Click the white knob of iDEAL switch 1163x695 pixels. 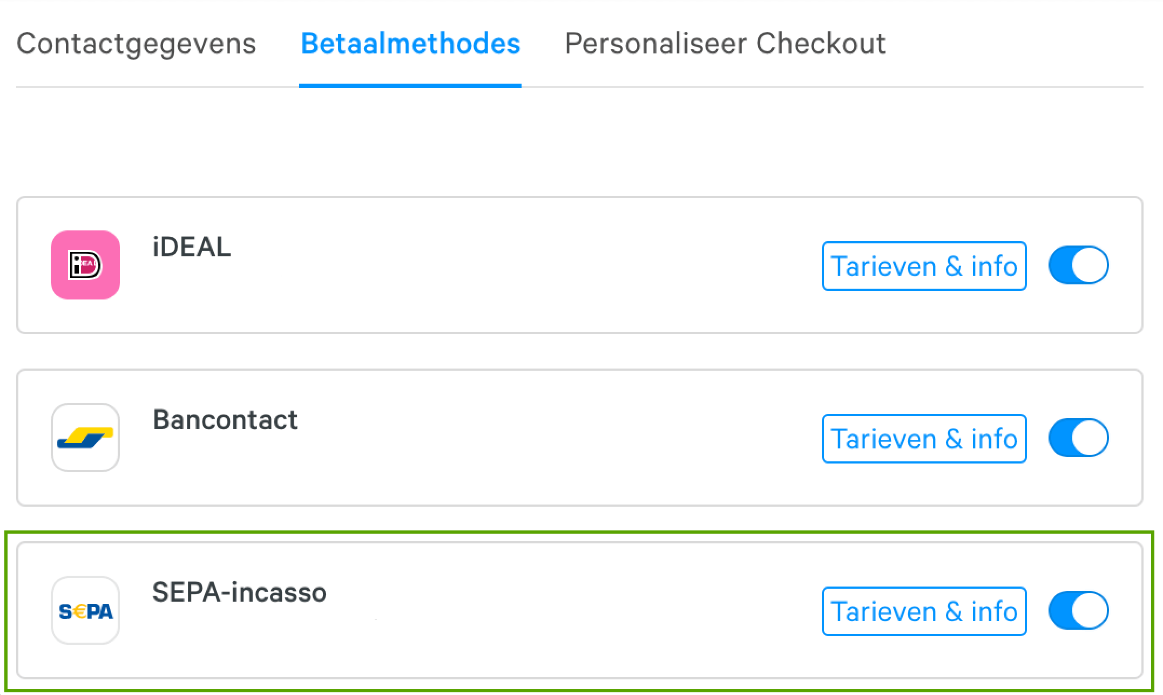pos(1090,265)
